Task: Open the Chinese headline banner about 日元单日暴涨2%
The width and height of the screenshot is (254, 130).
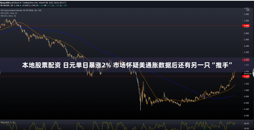Action: (127, 65)
